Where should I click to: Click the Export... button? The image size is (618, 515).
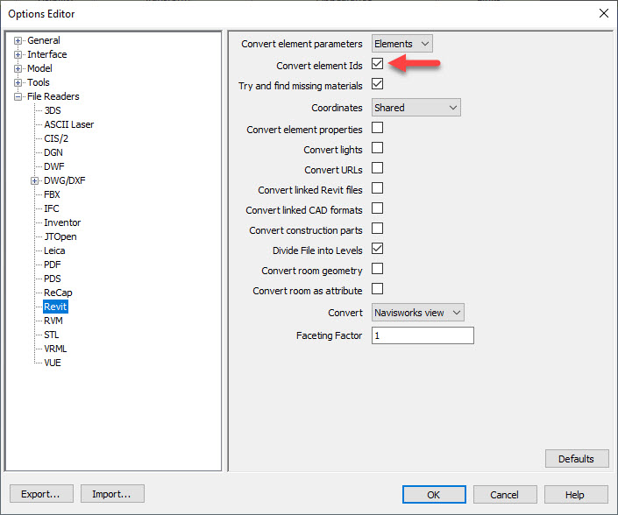tap(40, 494)
